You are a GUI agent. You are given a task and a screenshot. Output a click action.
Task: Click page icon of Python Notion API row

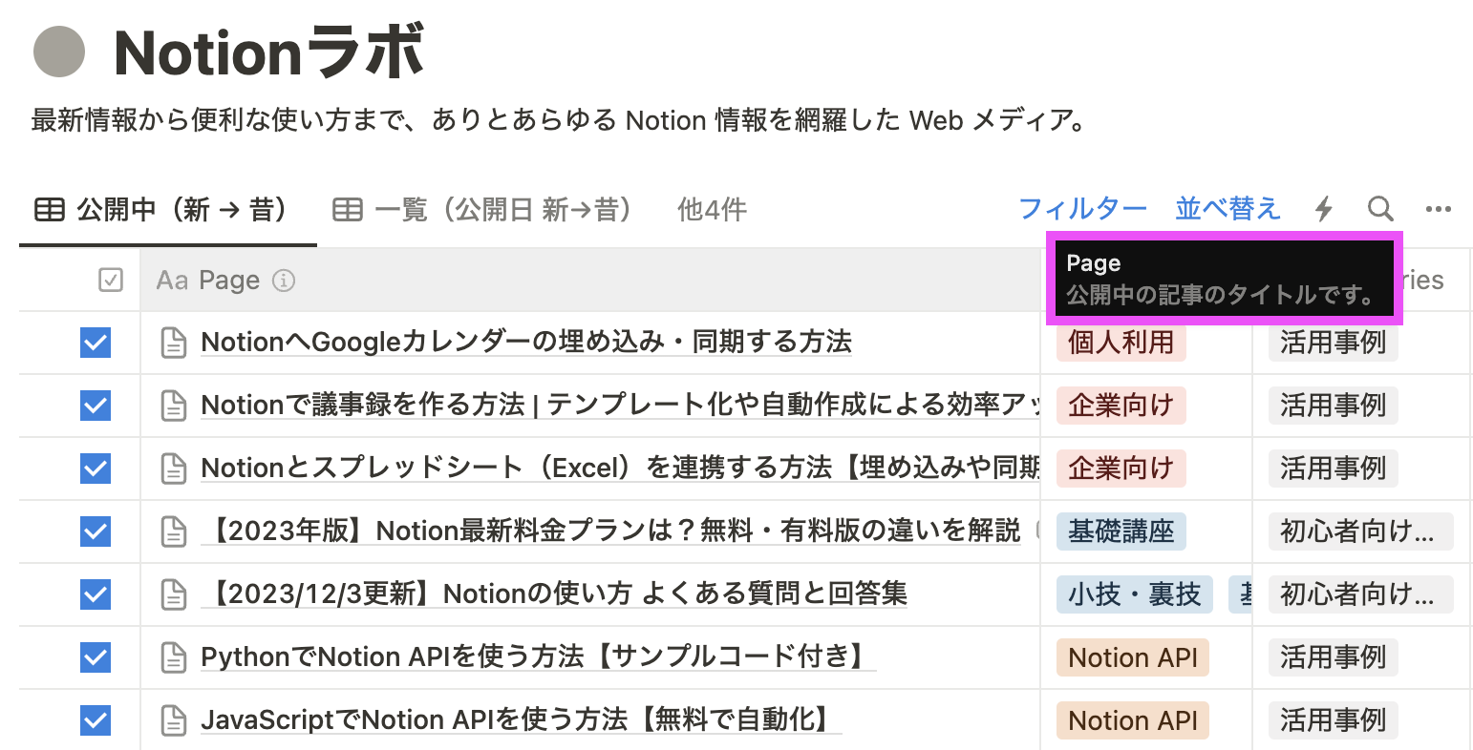click(x=173, y=657)
